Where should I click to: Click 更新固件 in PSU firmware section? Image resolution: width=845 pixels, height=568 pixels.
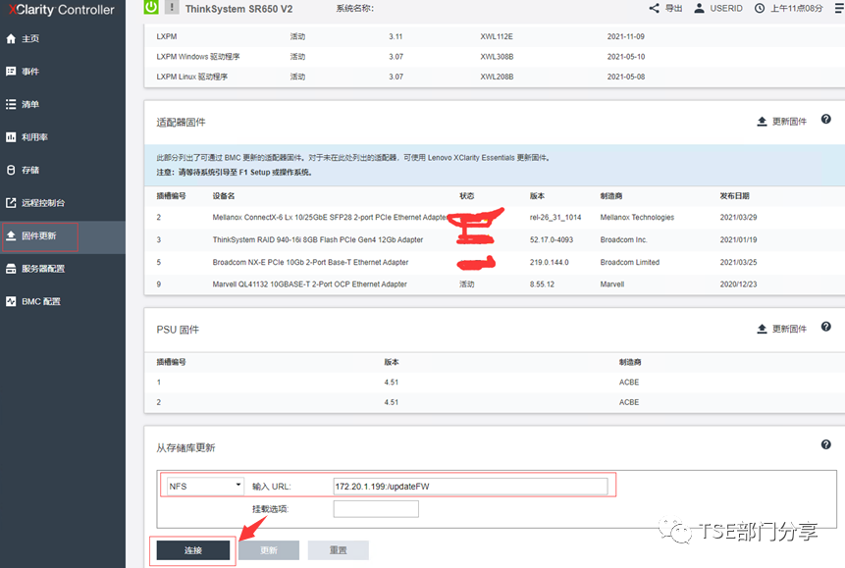[789, 330]
